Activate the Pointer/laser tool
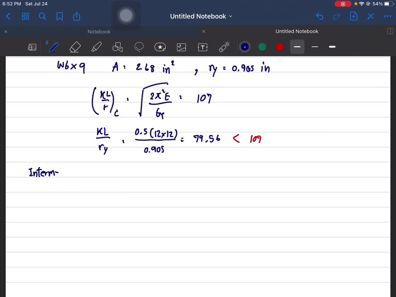Image resolution: width=396 pixels, height=297 pixels. (x=224, y=47)
